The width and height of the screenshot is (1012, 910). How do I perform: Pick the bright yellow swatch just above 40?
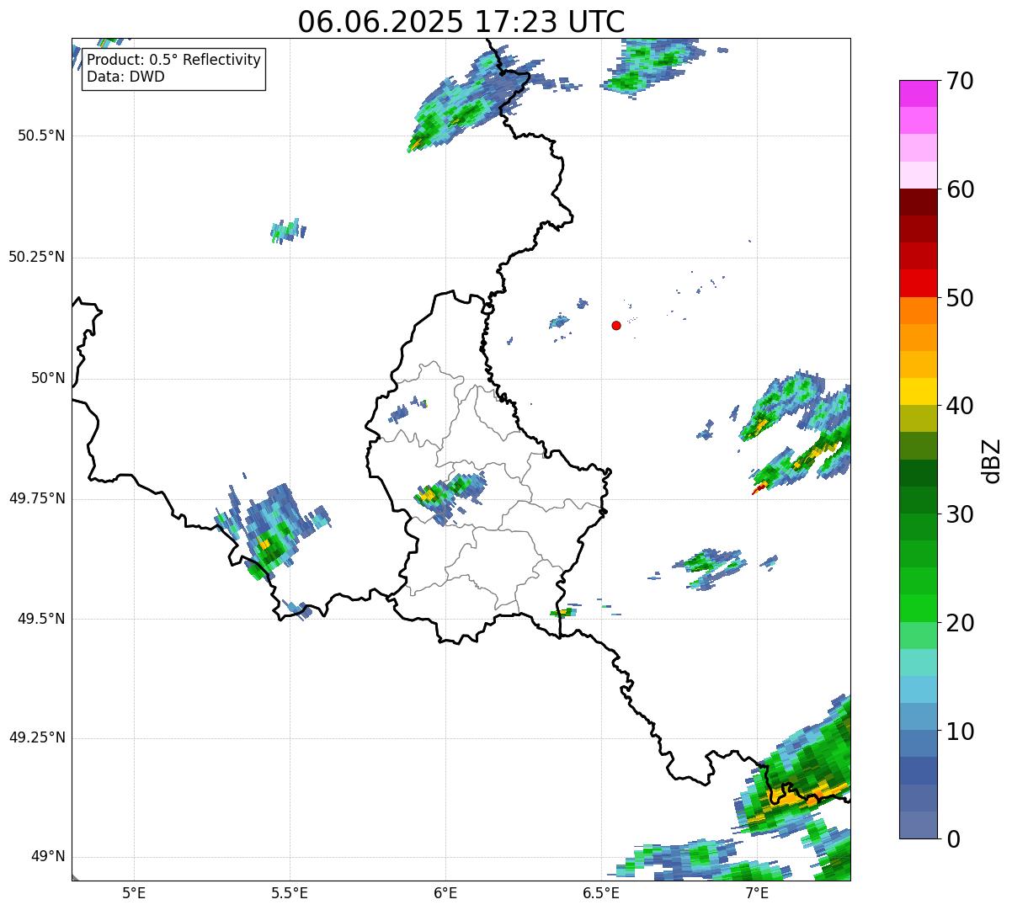(x=918, y=391)
